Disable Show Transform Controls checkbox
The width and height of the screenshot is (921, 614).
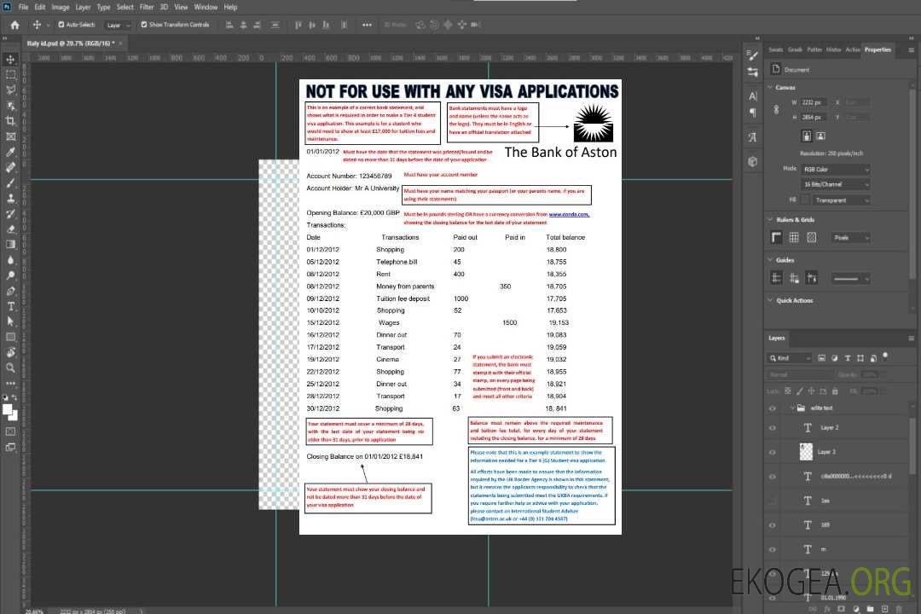[144, 25]
